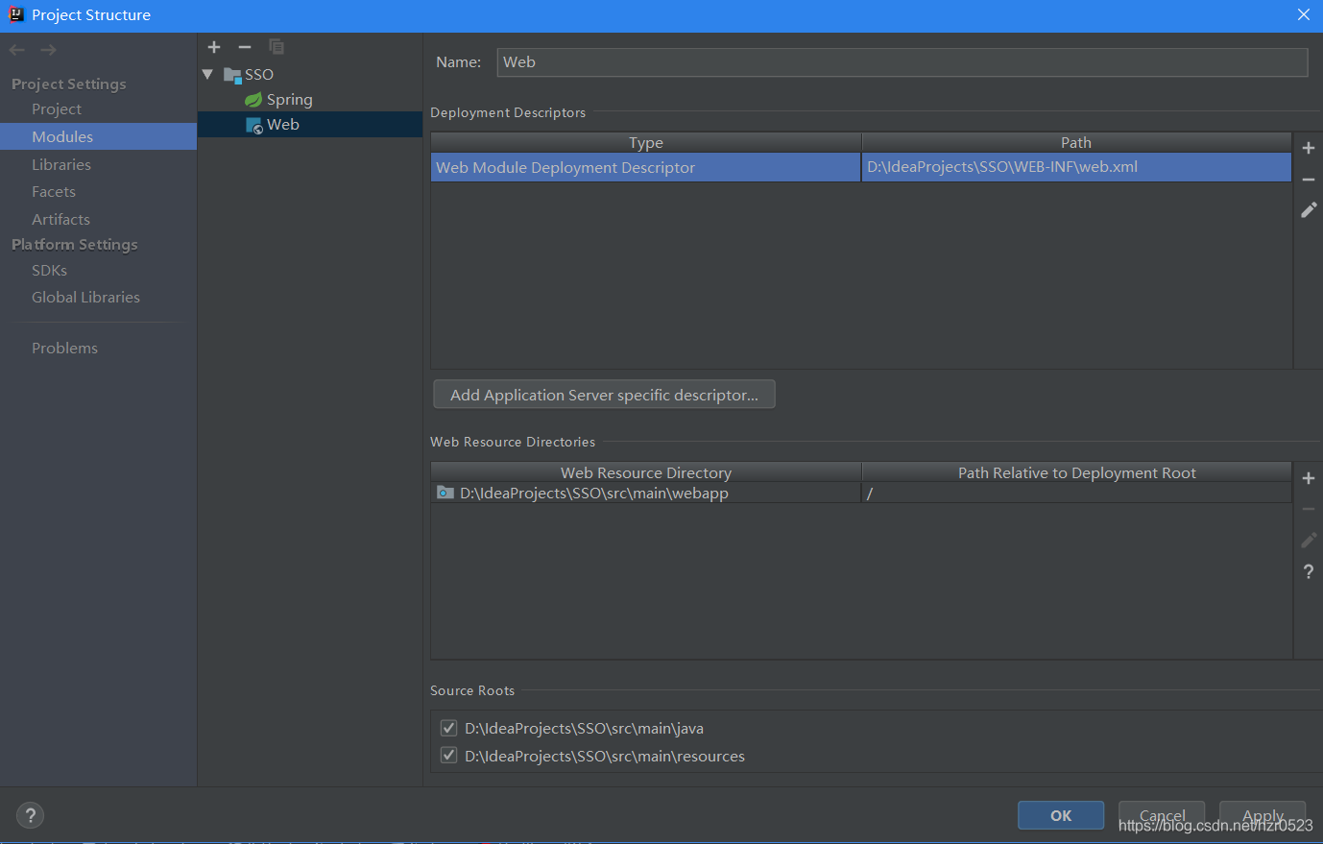Click the Path column header
Image resolution: width=1323 pixels, height=844 pixels.
[x=1076, y=143]
